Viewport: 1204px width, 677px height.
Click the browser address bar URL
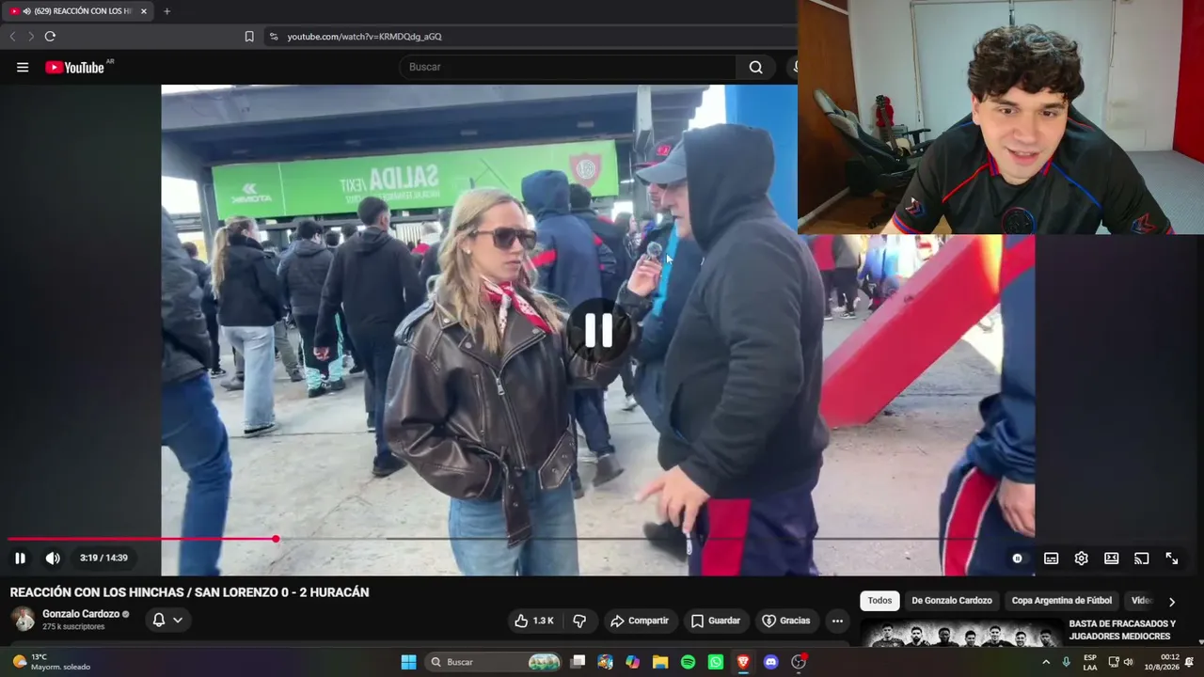(x=365, y=37)
